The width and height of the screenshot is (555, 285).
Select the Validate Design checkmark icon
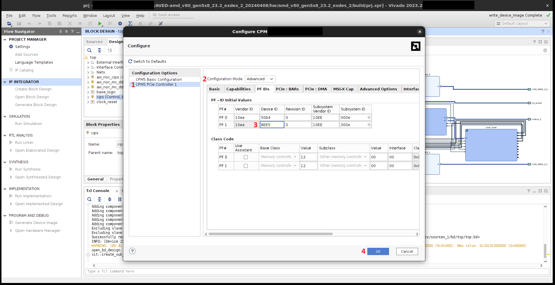tap(90, 24)
